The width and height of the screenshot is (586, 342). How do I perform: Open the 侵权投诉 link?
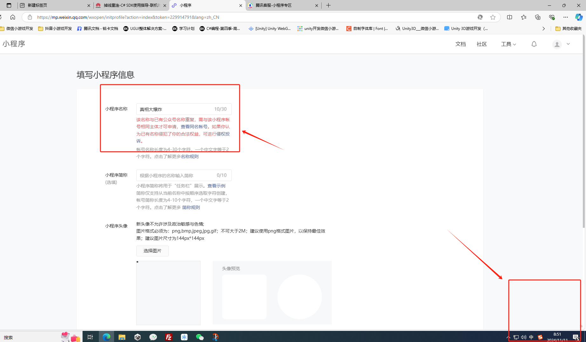coord(223,134)
